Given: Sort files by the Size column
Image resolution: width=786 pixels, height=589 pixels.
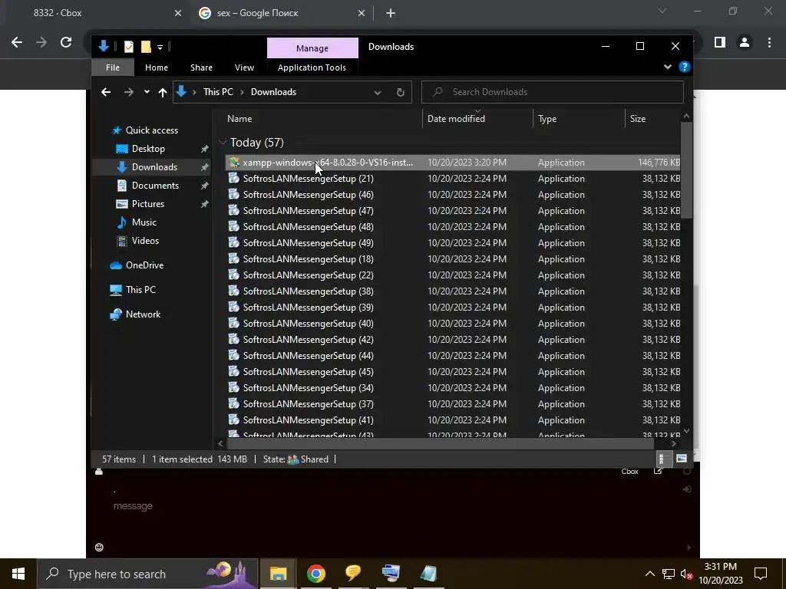Looking at the screenshot, I should [x=638, y=119].
